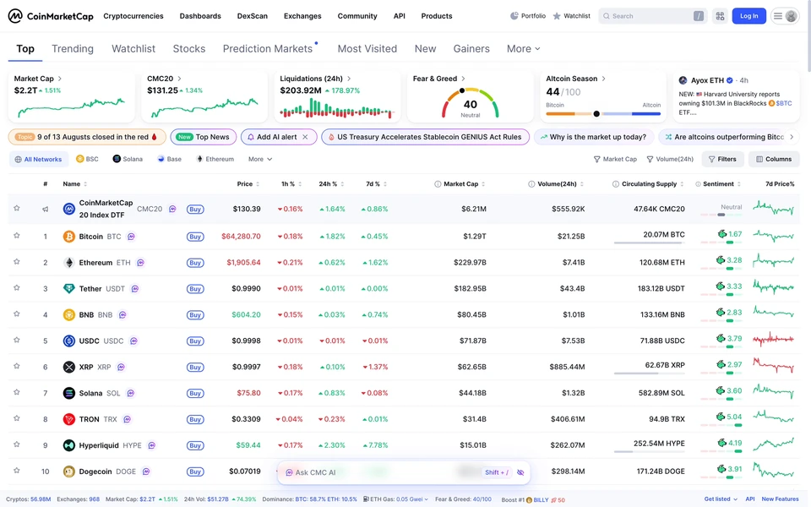Click the XRP coin logo
Viewport: 811px width, 507px height.
pos(68,367)
